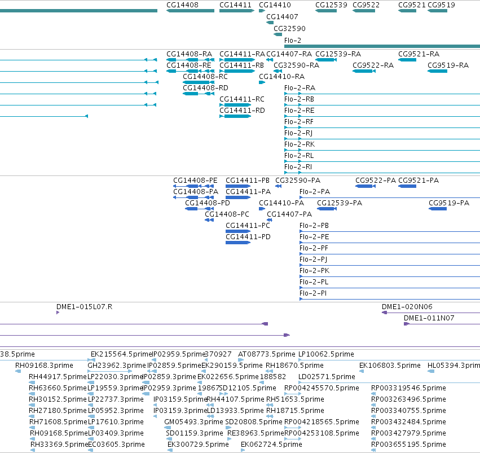Open EST AT08773.5prime

coord(266,354)
